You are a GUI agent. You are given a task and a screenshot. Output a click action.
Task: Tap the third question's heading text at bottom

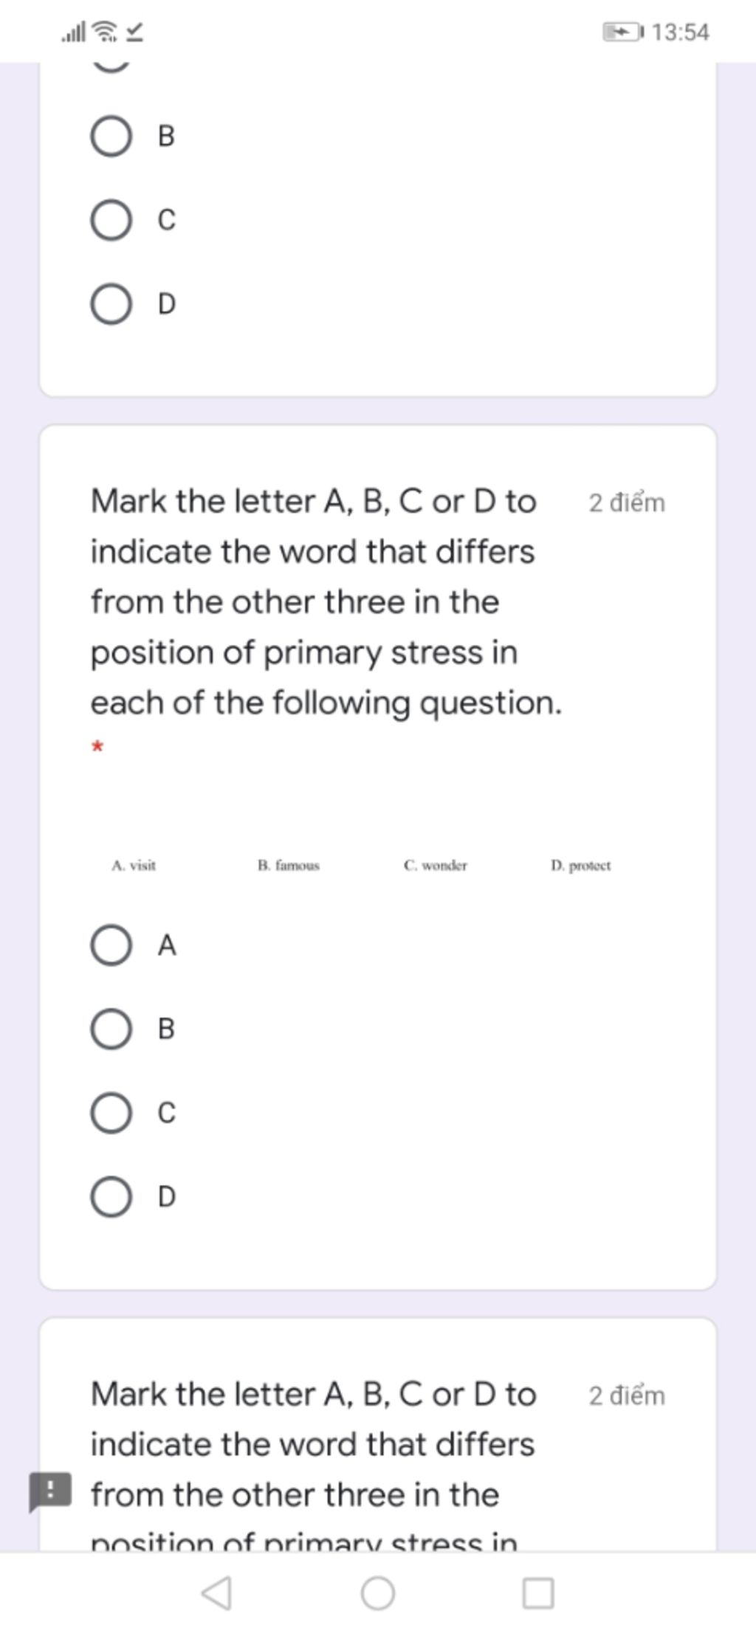click(x=313, y=1468)
